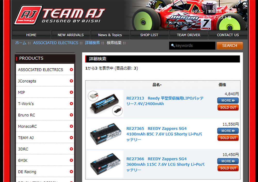
Task: Open the 6MIK sidebar category
Action: pyautogui.click(x=23, y=160)
